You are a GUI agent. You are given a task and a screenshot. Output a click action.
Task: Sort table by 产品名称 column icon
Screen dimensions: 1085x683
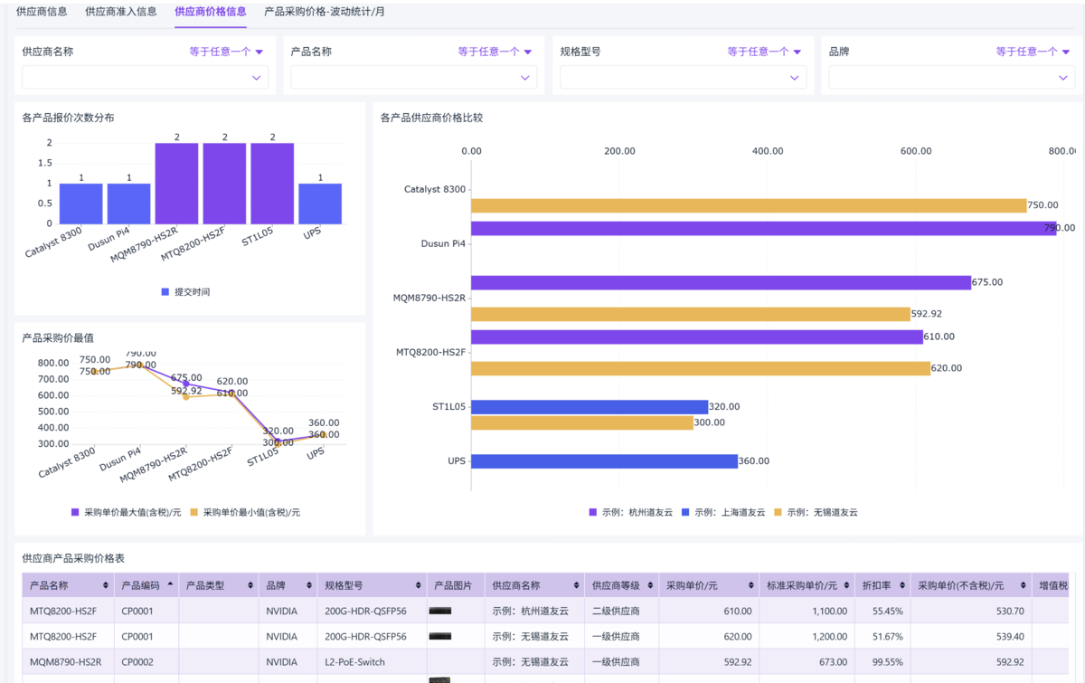tap(107, 585)
